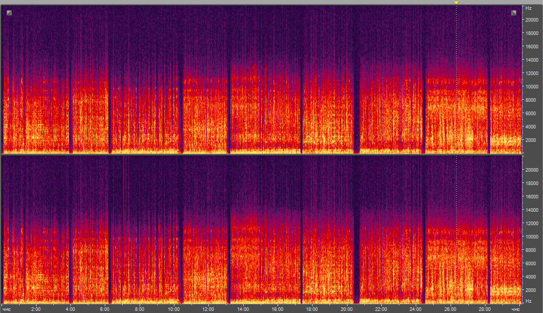Click the Hz label atop upper channel scale
This screenshot has height=313, width=543.
(x=529, y=8)
